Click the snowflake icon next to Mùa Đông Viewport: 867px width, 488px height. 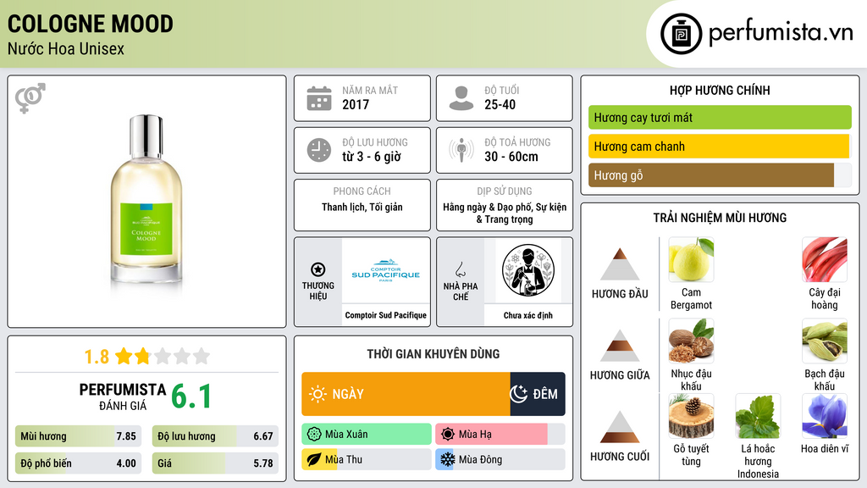click(x=448, y=459)
